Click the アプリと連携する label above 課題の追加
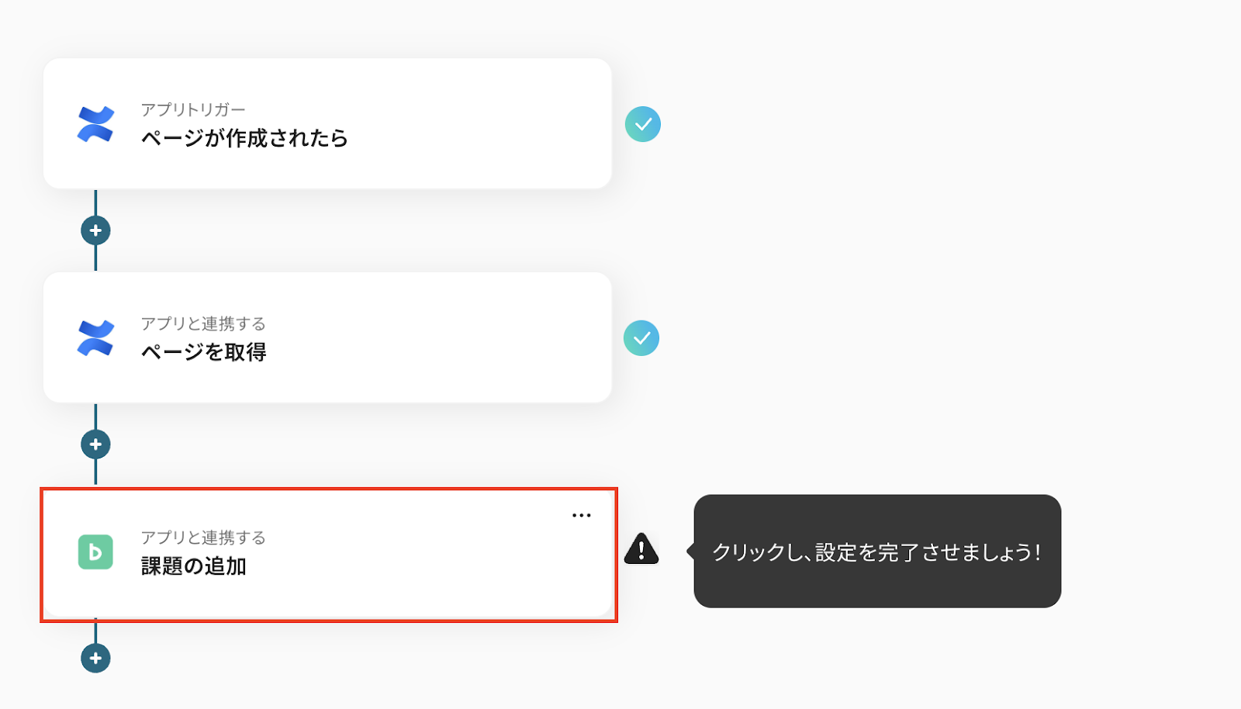Screen dimensions: 1241x709 203,538
